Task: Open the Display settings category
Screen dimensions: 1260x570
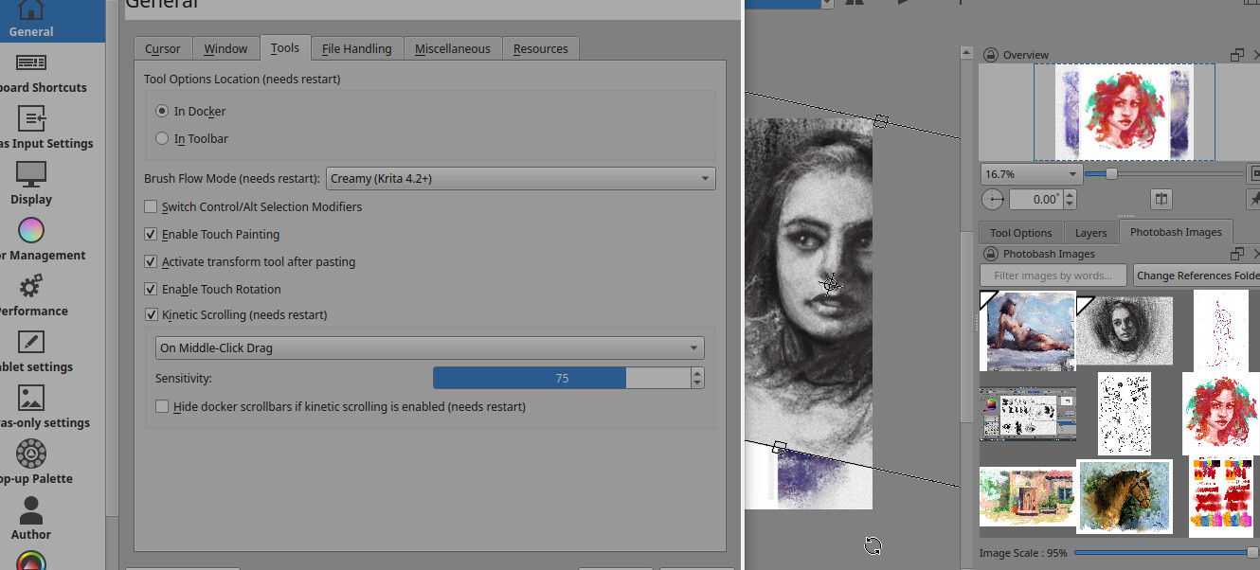Action: [31, 184]
